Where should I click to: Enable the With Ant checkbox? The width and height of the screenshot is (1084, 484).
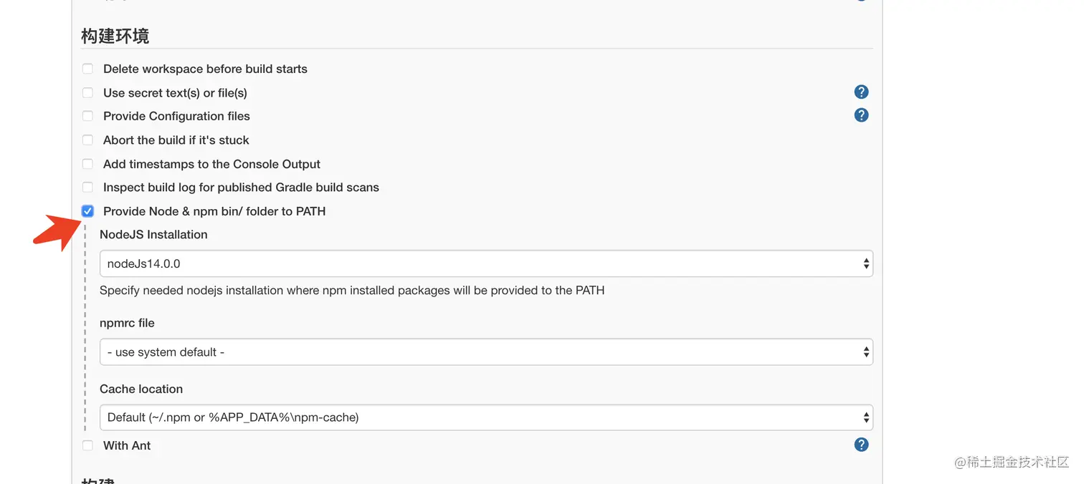[x=87, y=445]
